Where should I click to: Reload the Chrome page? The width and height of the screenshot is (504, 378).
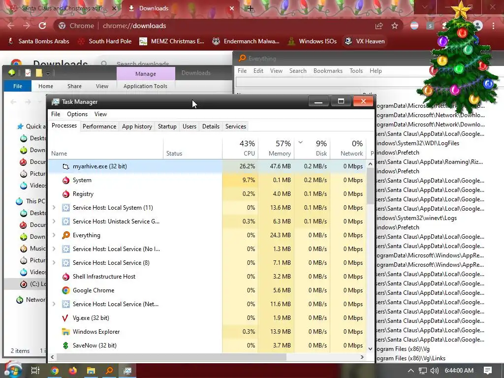[x=42, y=26]
